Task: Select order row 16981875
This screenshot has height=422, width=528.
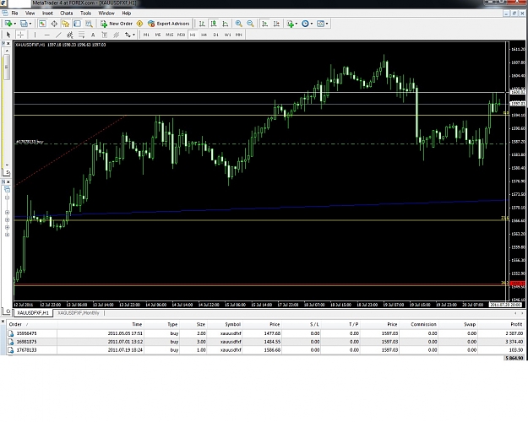Action: [266, 342]
